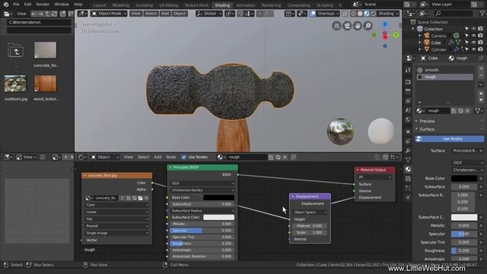Viewport: 487px width, 274px height.
Task: Open the Object Mode dropdown in viewport
Action: (109, 14)
